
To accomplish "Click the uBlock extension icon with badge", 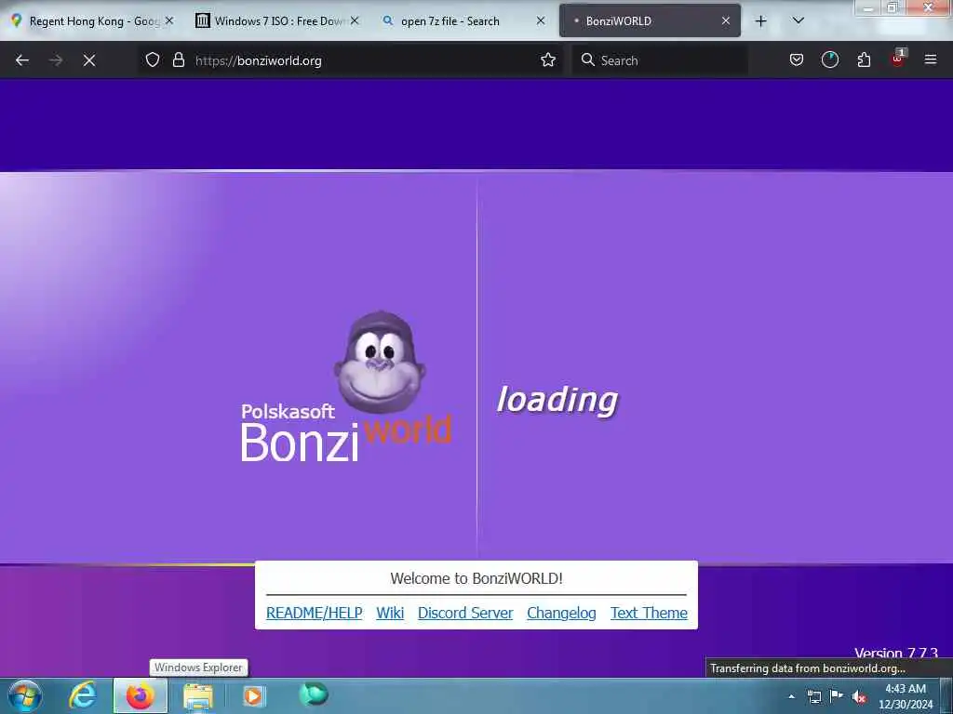I will point(898,59).
